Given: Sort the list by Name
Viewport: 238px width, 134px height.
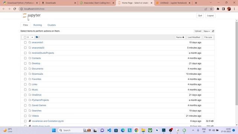Looking at the screenshot, I should coord(180,37).
